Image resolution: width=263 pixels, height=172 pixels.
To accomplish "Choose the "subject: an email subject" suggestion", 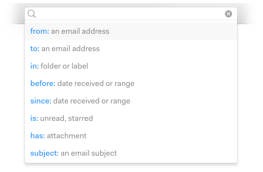I will click(131, 153).
